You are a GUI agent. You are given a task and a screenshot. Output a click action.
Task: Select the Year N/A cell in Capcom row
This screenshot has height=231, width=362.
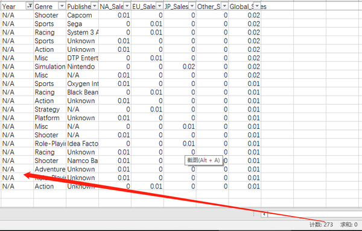pyautogui.click(x=17, y=15)
